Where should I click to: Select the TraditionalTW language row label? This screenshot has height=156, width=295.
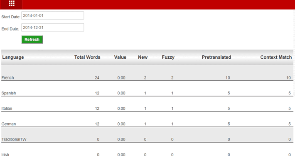14,139
